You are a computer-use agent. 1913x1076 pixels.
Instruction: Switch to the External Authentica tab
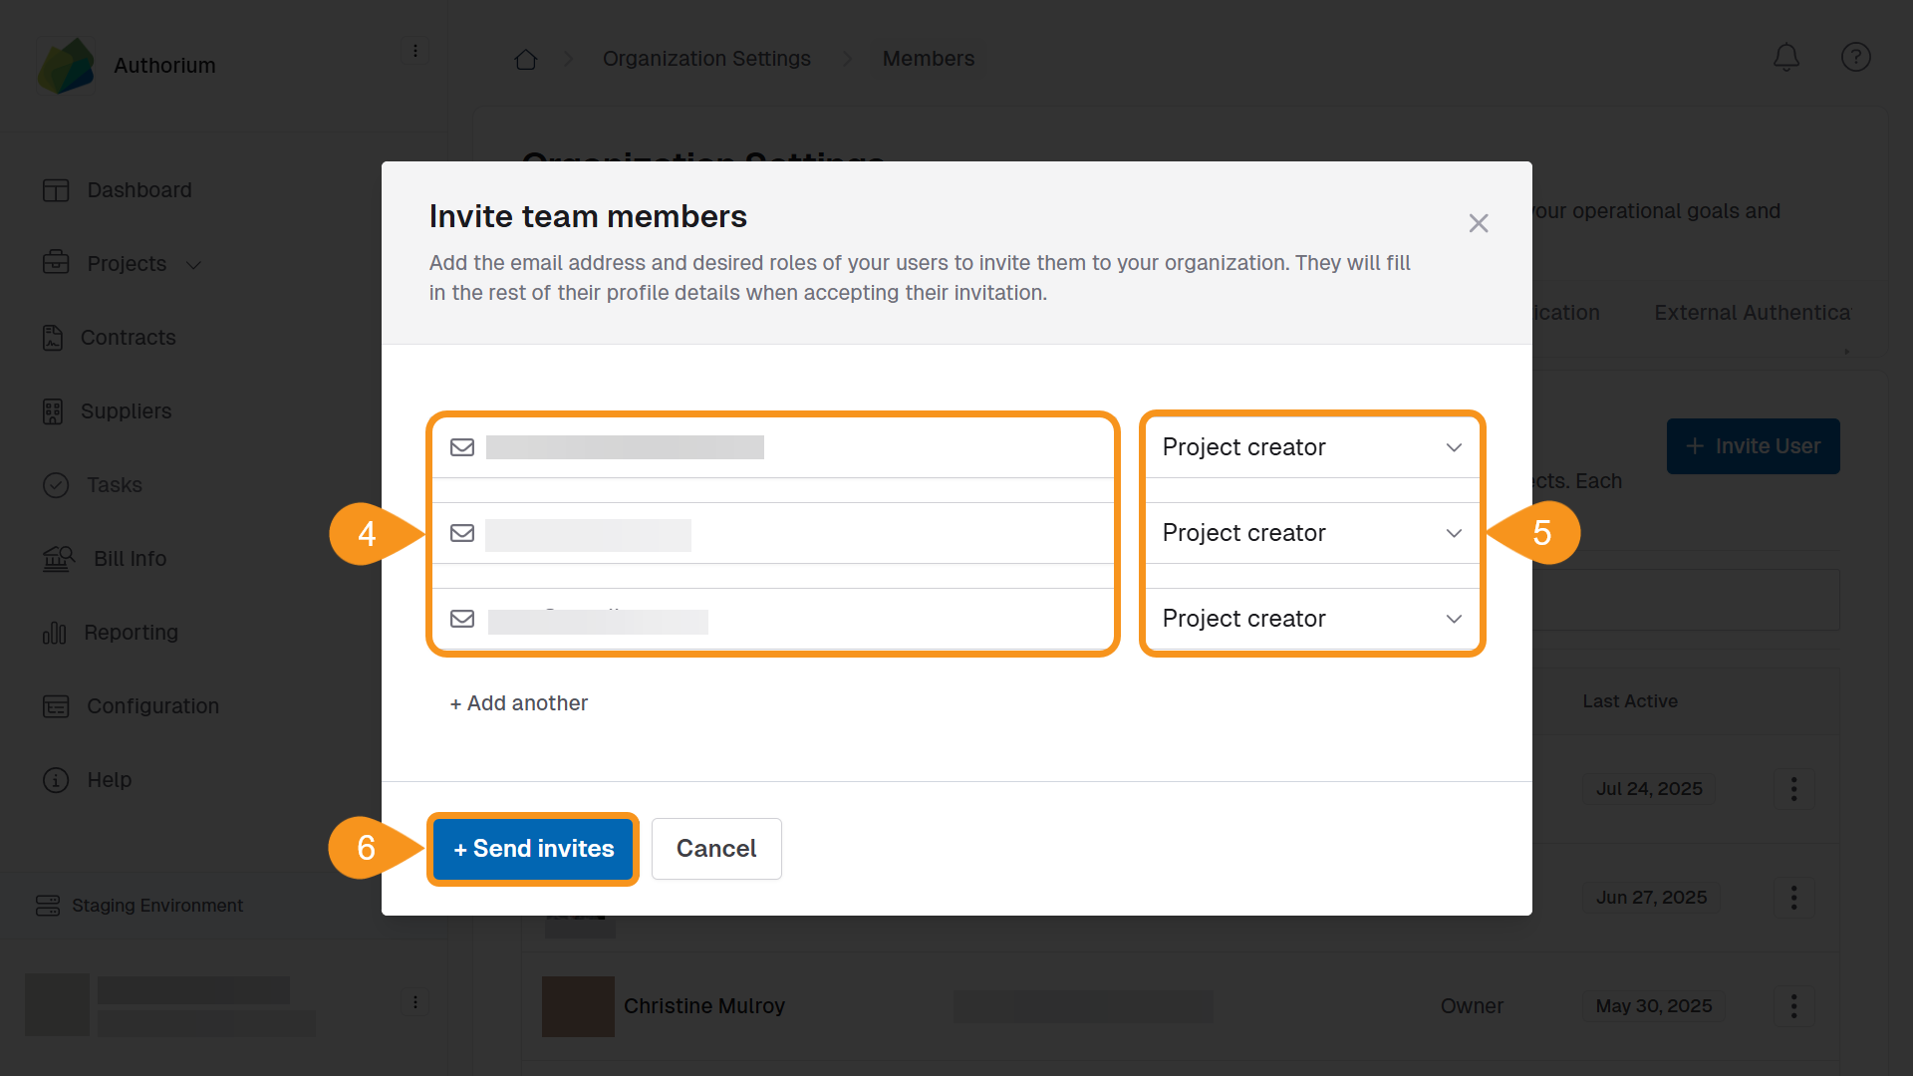1752,312
